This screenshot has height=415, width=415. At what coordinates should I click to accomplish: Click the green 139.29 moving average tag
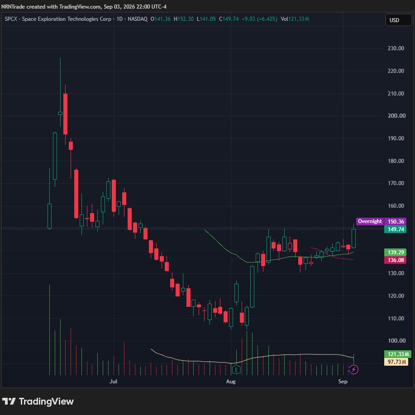click(x=396, y=252)
